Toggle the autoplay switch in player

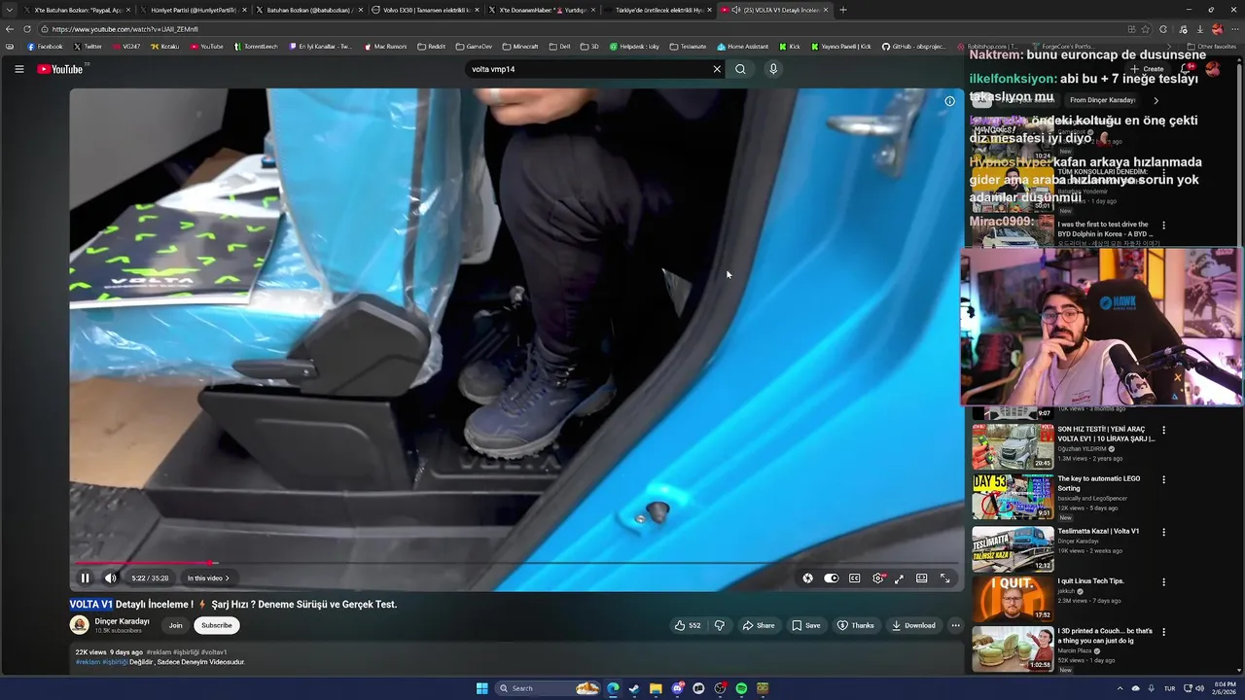pos(831,578)
